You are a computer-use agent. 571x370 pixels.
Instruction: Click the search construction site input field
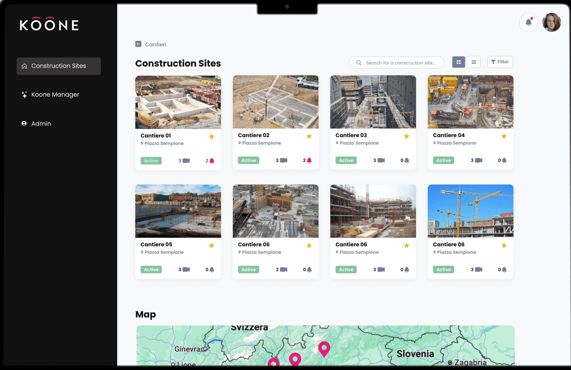coord(396,62)
